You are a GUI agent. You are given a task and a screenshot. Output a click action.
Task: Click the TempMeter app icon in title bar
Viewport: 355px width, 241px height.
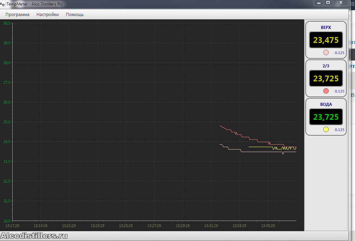pyautogui.click(x=3, y=4)
